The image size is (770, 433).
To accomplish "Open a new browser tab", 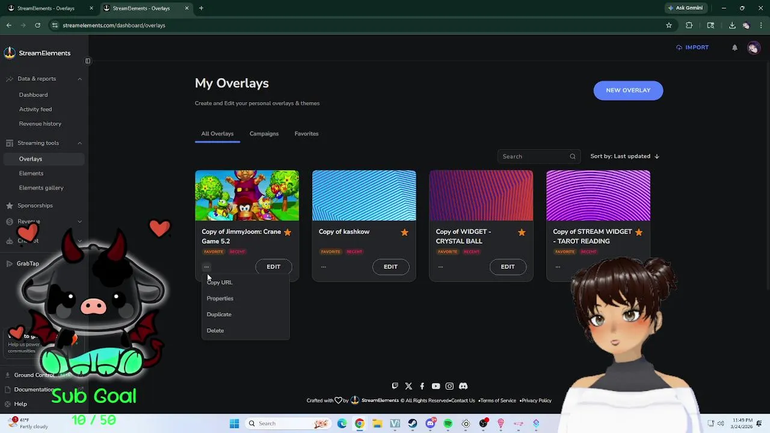I will coord(201,8).
